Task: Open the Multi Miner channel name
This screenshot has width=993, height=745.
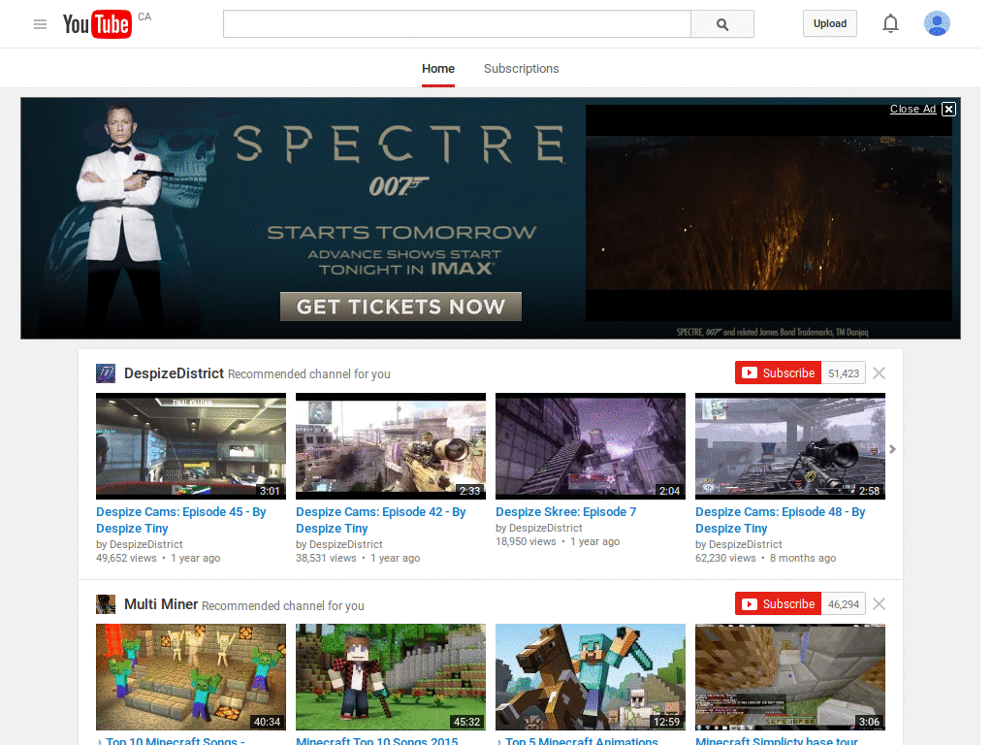Action: tap(161, 604)
